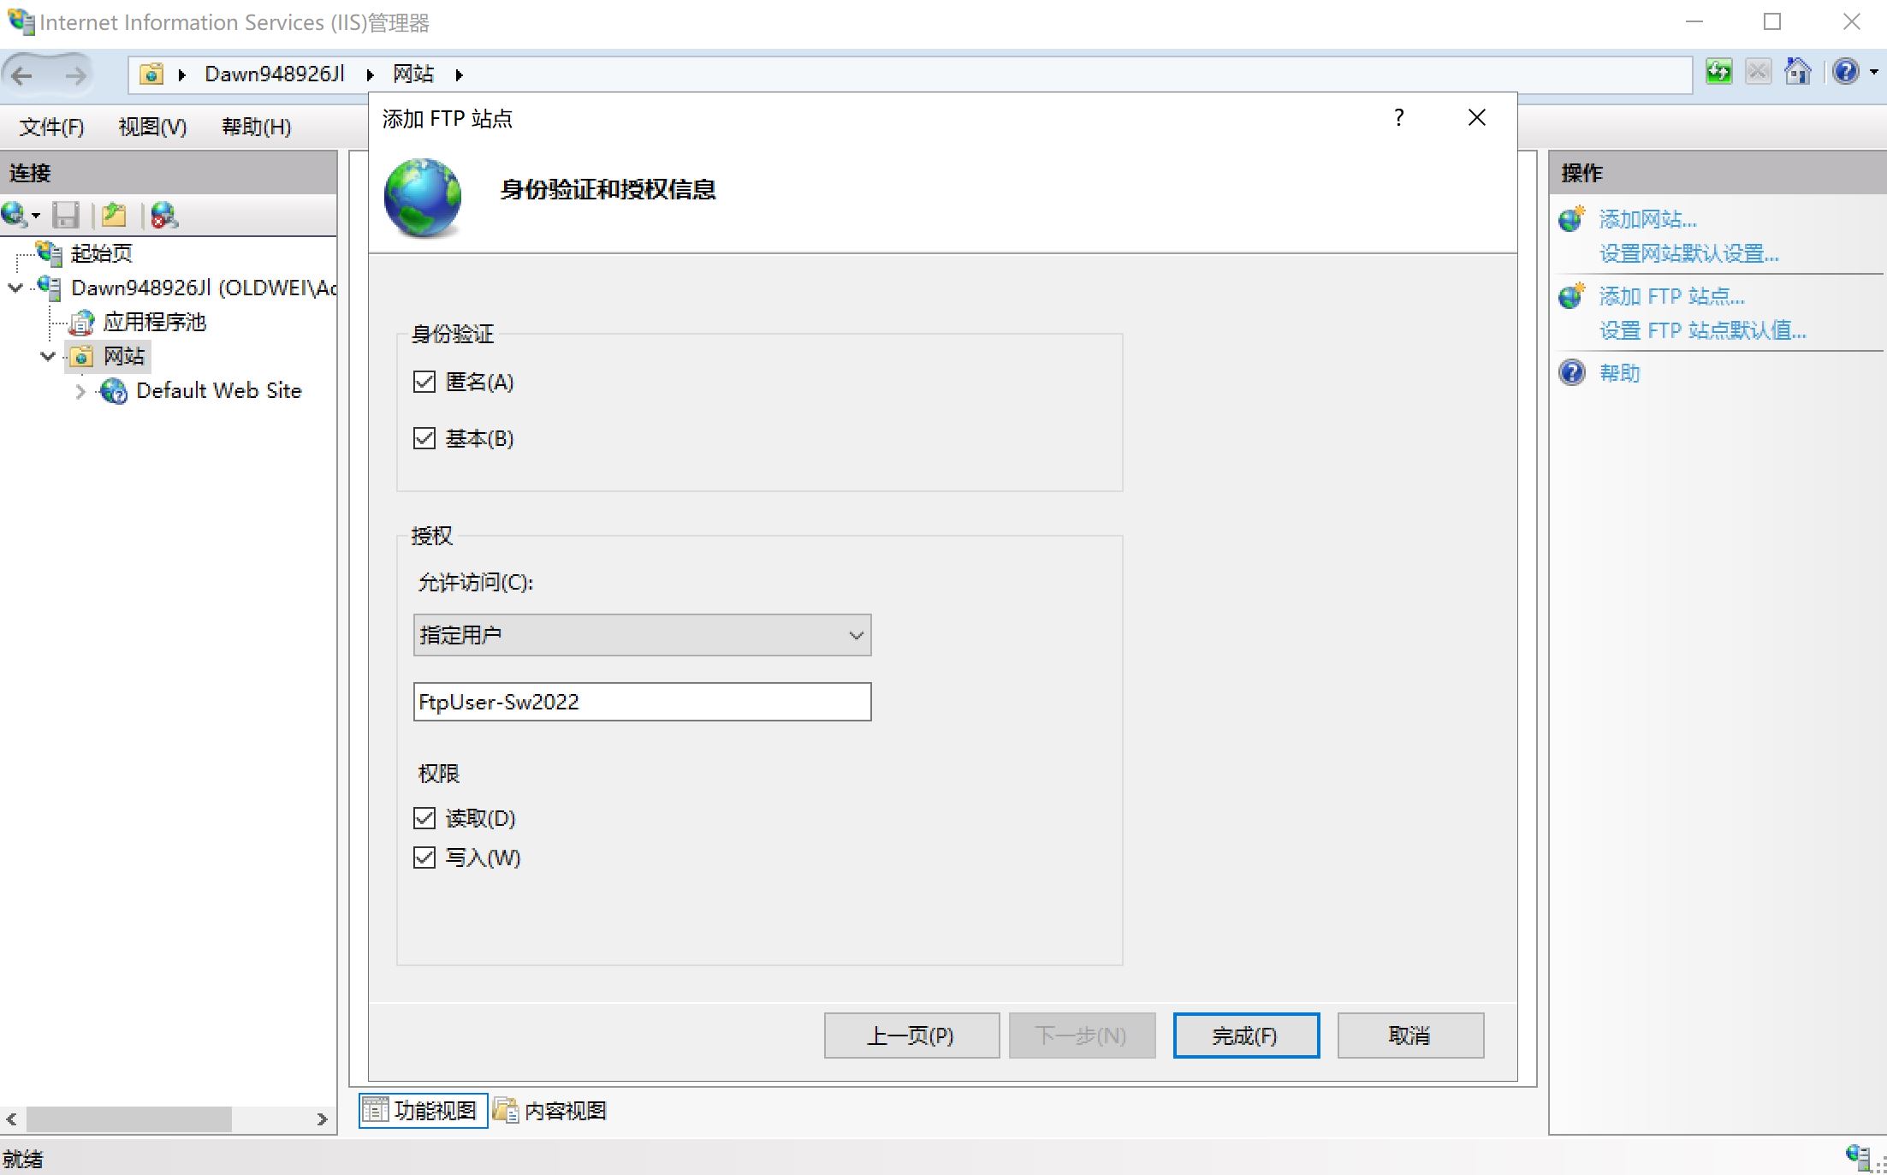
Task: Click the 添加网站... action link
Action: coord(1648,220)
